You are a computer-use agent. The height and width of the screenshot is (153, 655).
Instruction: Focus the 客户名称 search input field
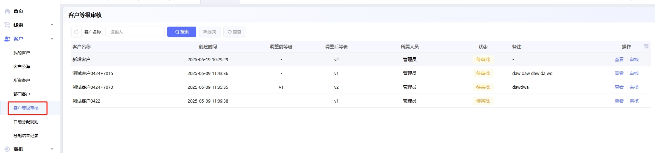coord(135,32)
